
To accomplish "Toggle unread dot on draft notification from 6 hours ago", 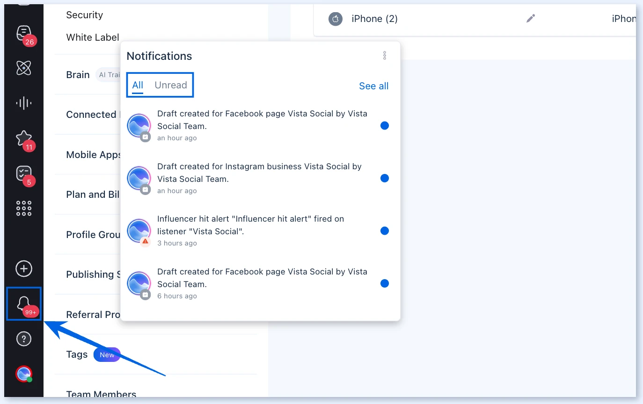I will tap(385, 283).
